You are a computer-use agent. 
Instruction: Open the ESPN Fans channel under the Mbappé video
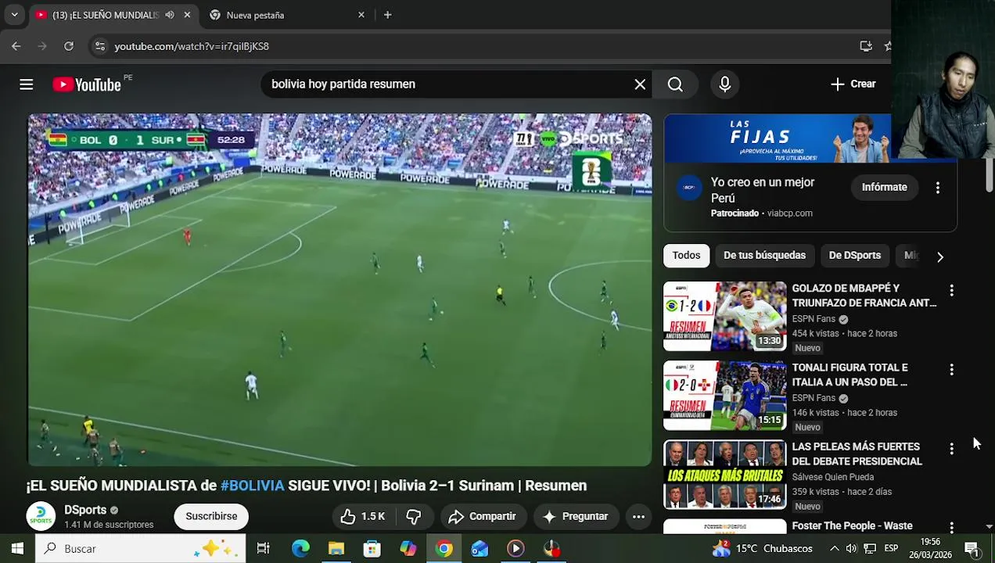click(814, 319)
